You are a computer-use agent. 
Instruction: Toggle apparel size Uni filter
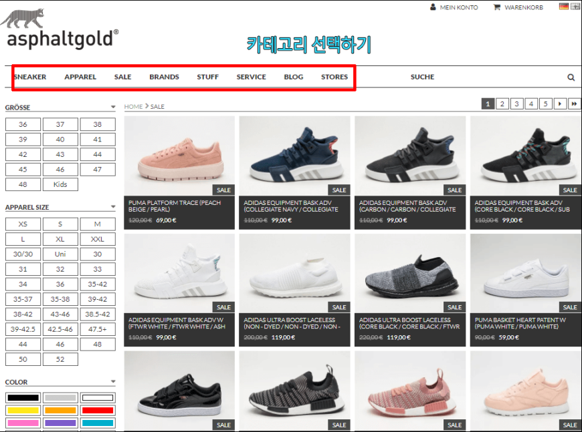60,254
